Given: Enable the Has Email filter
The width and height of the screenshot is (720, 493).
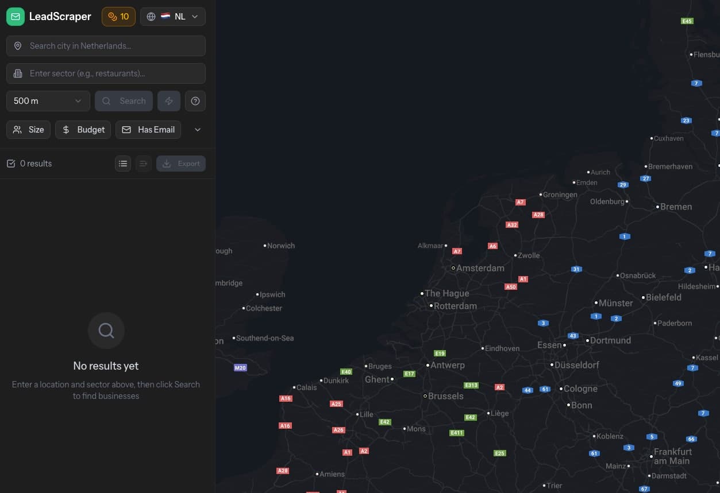Looking at the screenshot, I should pyautogui.click(x=148, y=129).
